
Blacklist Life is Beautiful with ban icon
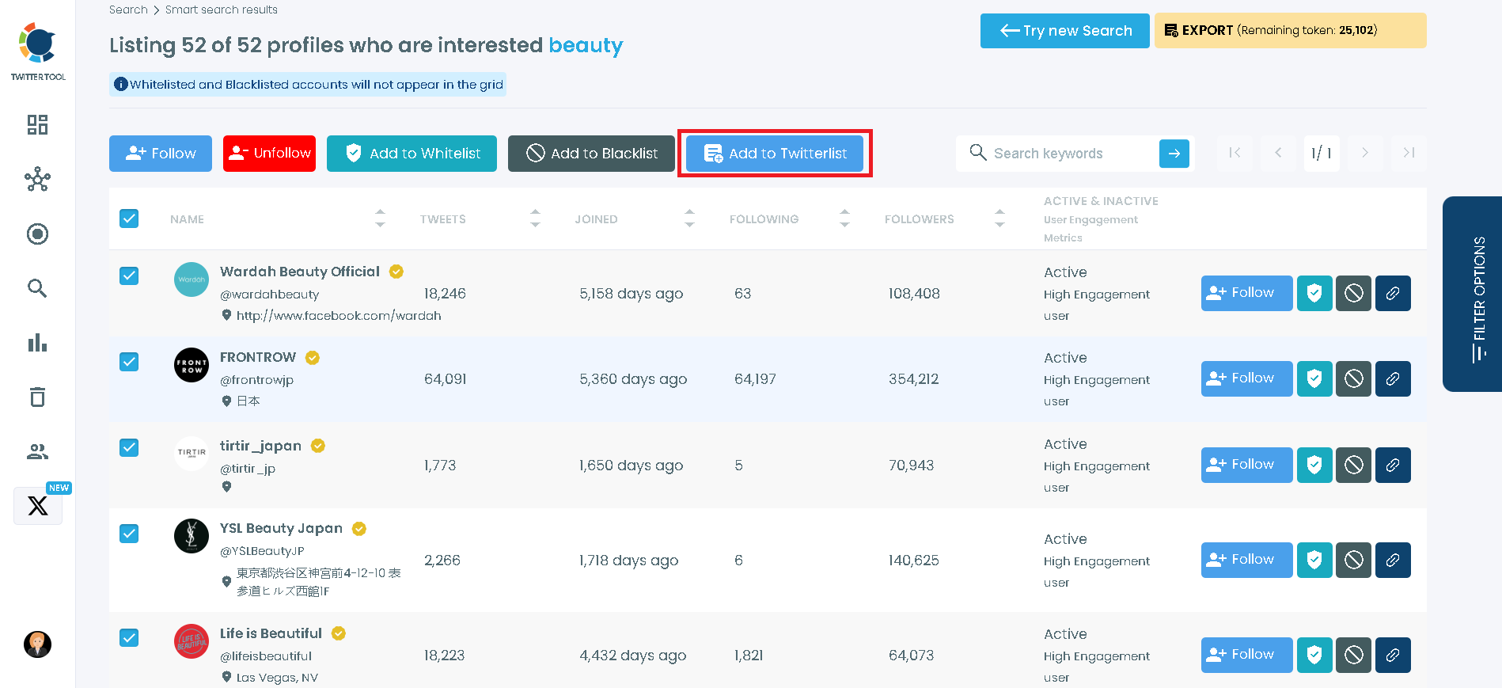1354,655
